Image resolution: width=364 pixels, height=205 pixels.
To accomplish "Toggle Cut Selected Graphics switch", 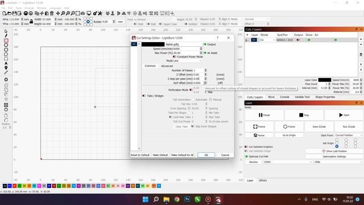I will click(246, 147).
